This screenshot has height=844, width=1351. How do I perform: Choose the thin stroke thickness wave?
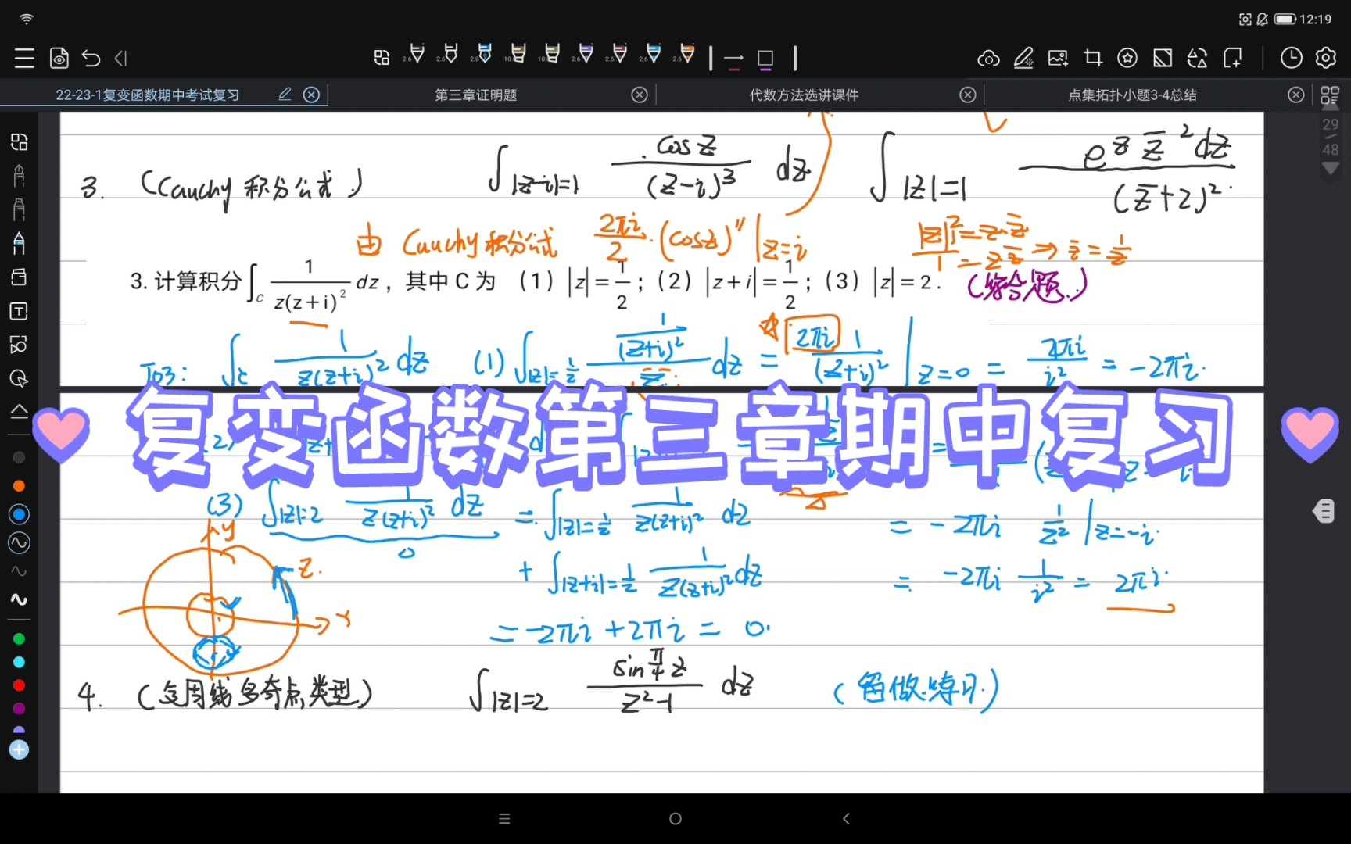coord(19,571)
